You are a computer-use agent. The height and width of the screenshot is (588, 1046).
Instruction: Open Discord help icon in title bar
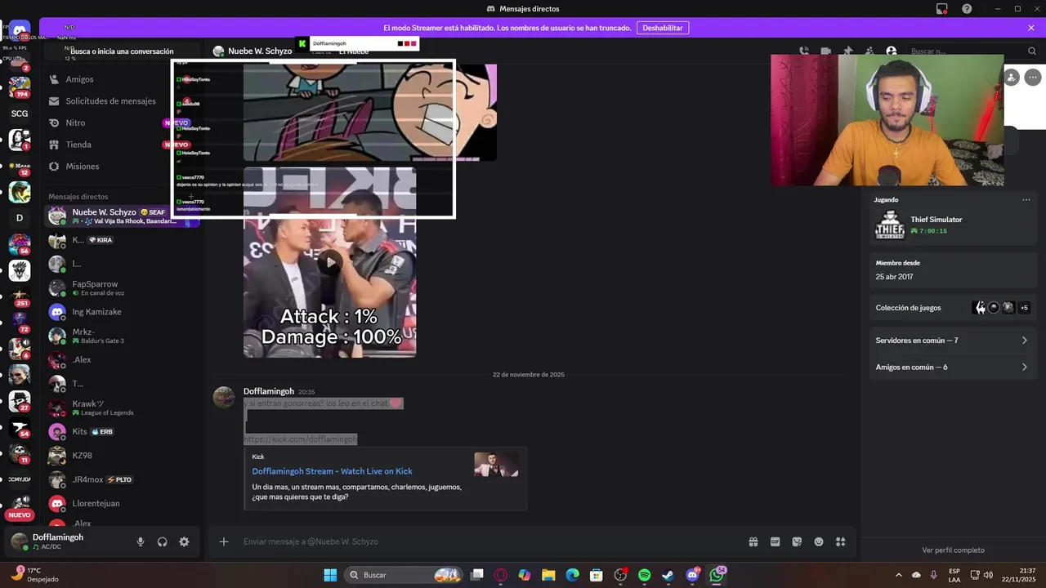968,9
